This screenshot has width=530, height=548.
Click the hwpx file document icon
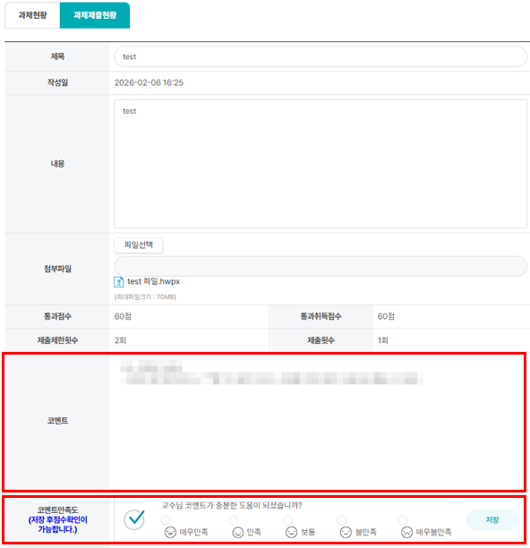click(x=119, y=282)
